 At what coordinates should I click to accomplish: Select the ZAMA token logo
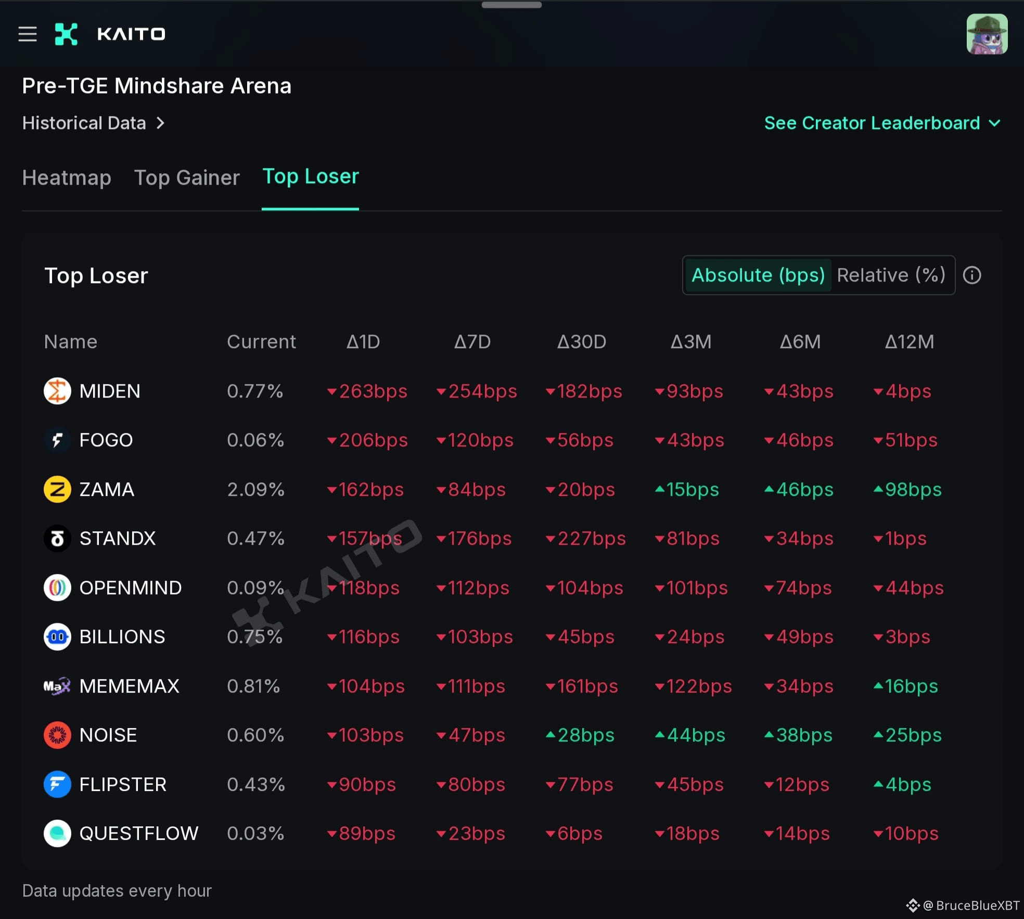click(57, 489)
